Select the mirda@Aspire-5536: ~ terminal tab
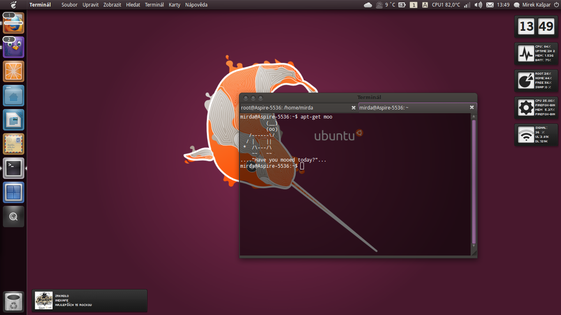 coord(418,108)
